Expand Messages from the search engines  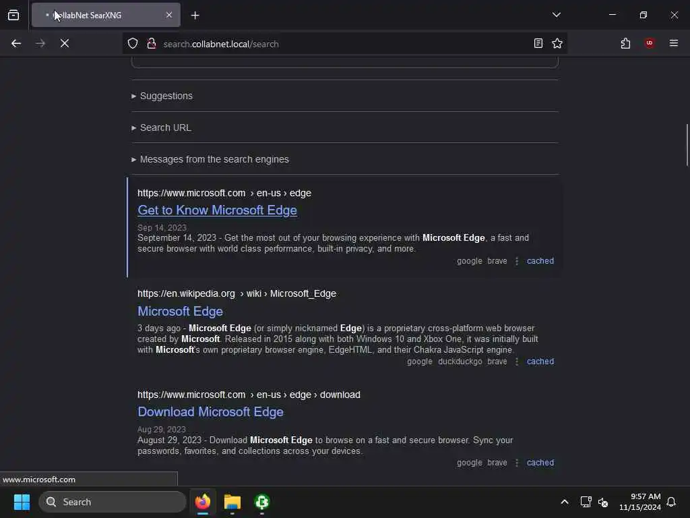[210, 159]
